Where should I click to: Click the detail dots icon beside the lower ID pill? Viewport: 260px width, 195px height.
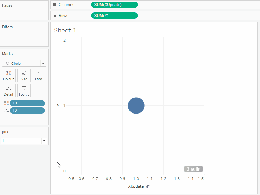6,110
